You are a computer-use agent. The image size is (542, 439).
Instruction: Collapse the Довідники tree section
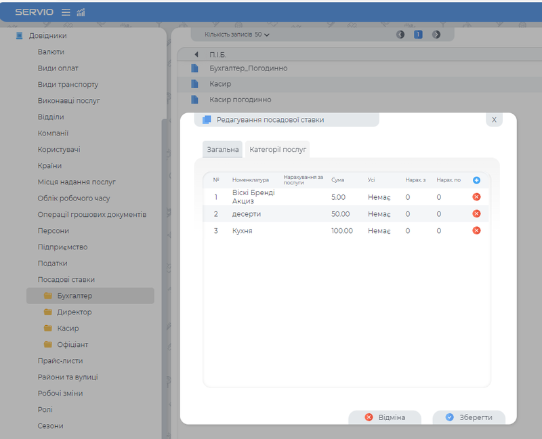(20, 36)
